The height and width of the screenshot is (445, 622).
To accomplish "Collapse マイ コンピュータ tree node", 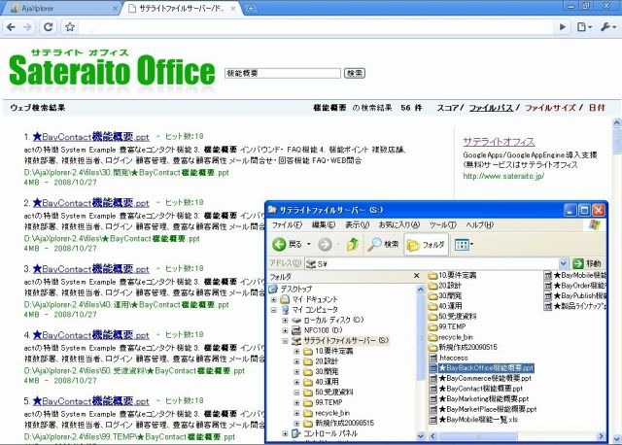I will [274, 310].
